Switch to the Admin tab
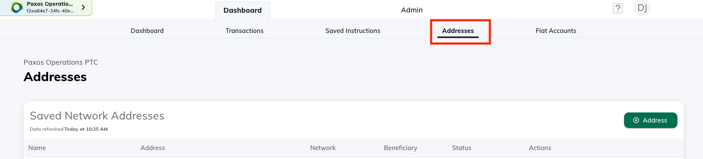Screen dimensions: 703x159 [x=412, y=10]
